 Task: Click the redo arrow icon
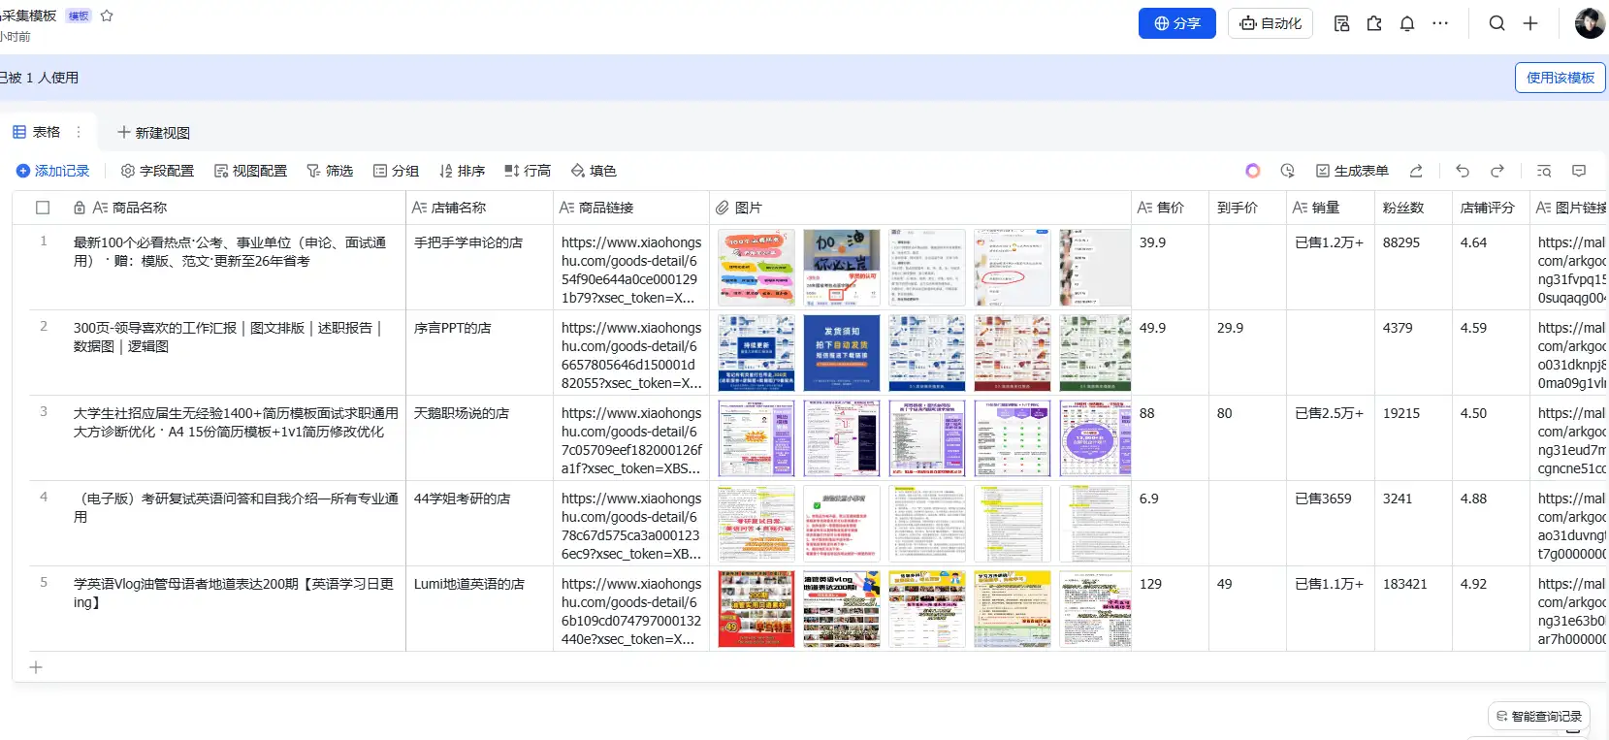(1496, 171)
